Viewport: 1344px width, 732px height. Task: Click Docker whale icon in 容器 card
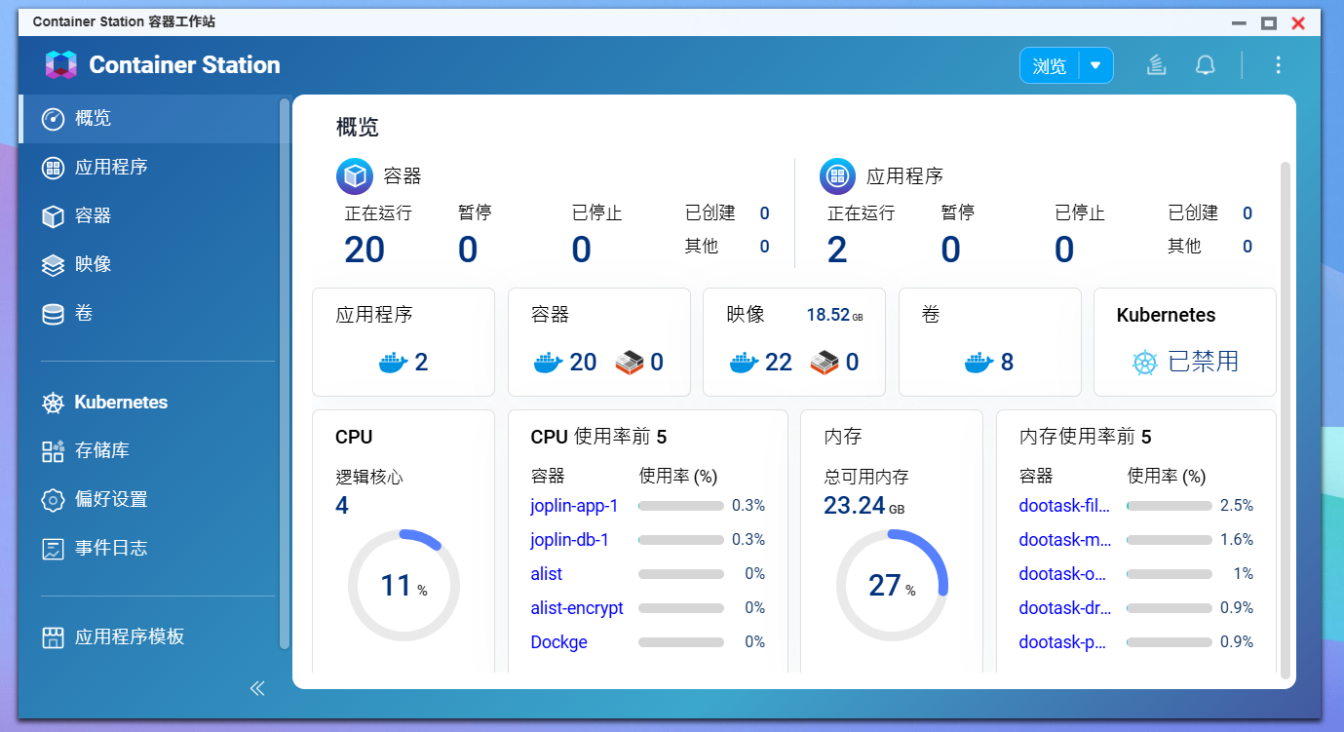pos(549,363)
